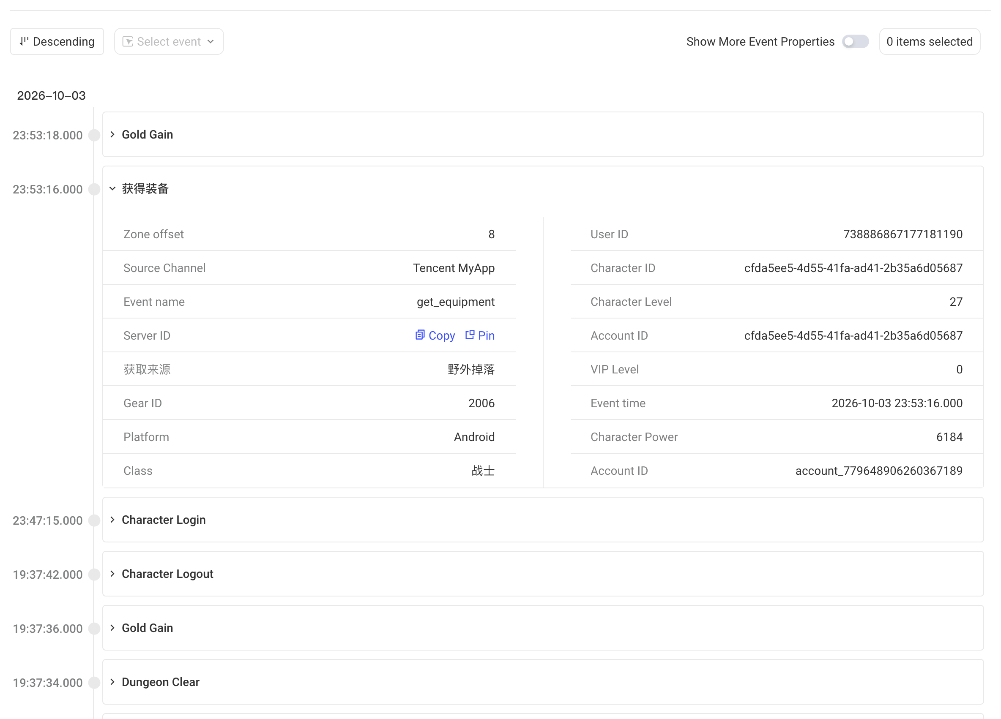Click the 获取来源 value 野外掉落
The image size is (1001, 719).
pos(471,369)
